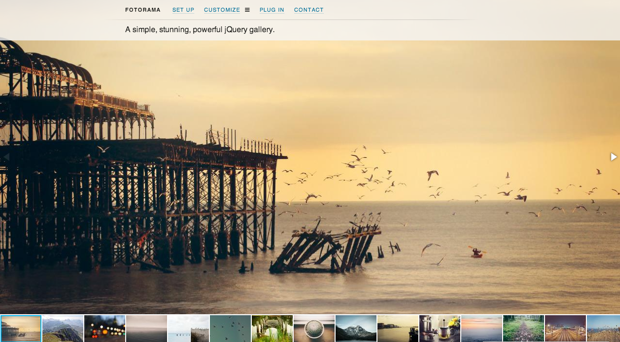
Task: Open the CUSTOMIZE page
Action: [x=222, y=9]
